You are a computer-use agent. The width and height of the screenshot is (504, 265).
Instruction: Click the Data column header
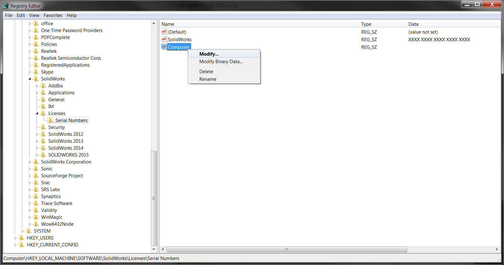coord(453,24)
